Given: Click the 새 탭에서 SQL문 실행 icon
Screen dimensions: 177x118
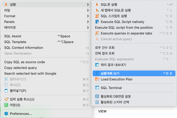Looking at the screenshot, I should pyautogui.click(x=97, y=10).
